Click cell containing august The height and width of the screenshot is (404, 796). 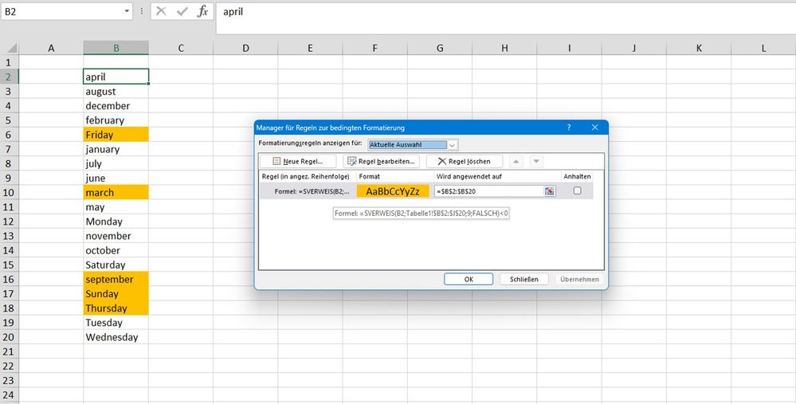point(116,92)
